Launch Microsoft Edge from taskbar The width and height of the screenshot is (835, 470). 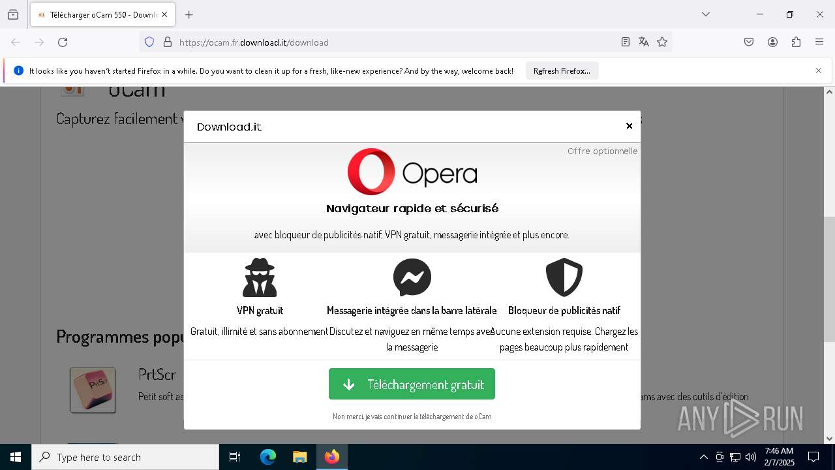click(268, 457)
